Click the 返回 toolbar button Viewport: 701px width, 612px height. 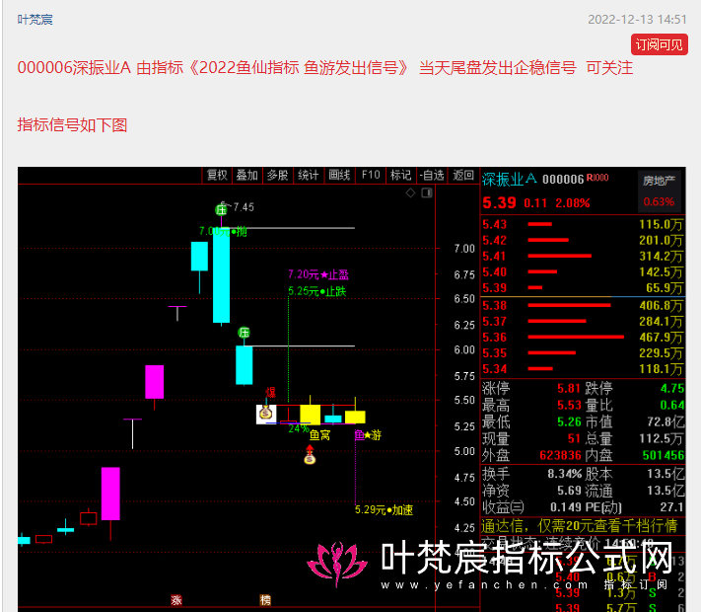tap(462, 175)
